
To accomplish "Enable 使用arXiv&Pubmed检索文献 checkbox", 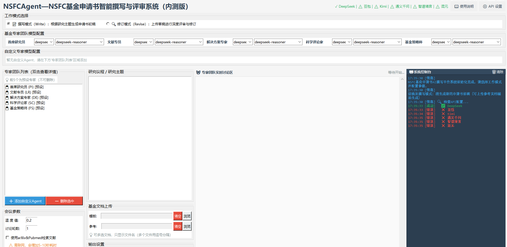I will pos(7,237).
